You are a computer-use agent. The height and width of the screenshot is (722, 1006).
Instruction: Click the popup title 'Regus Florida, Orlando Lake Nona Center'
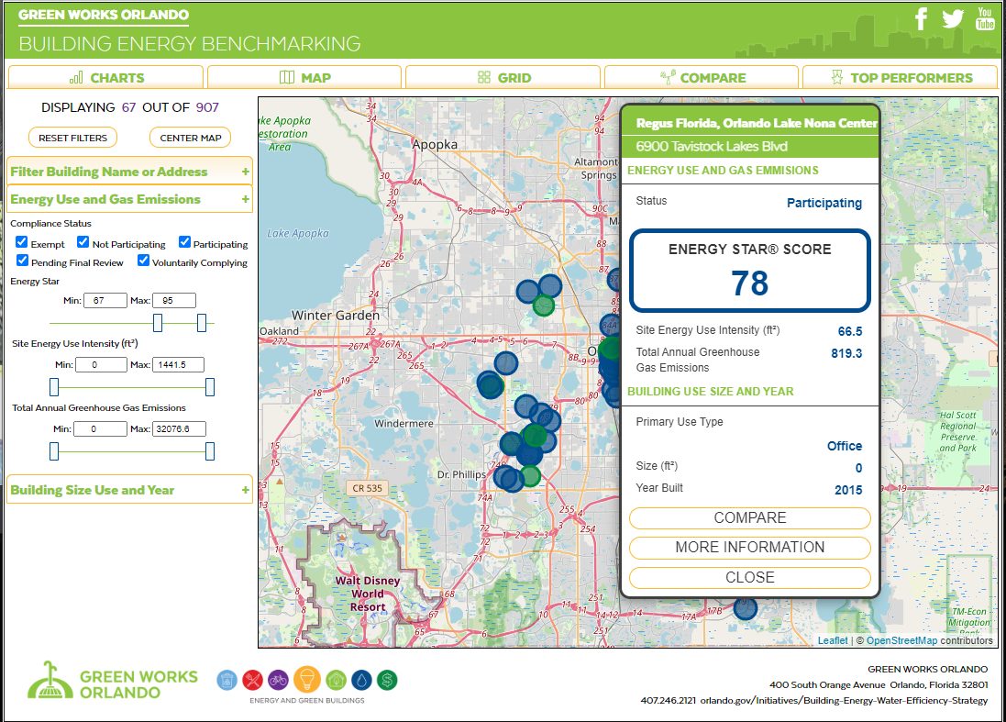756,123
